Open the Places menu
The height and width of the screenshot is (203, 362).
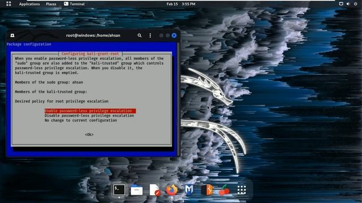[x=51, y=4]
